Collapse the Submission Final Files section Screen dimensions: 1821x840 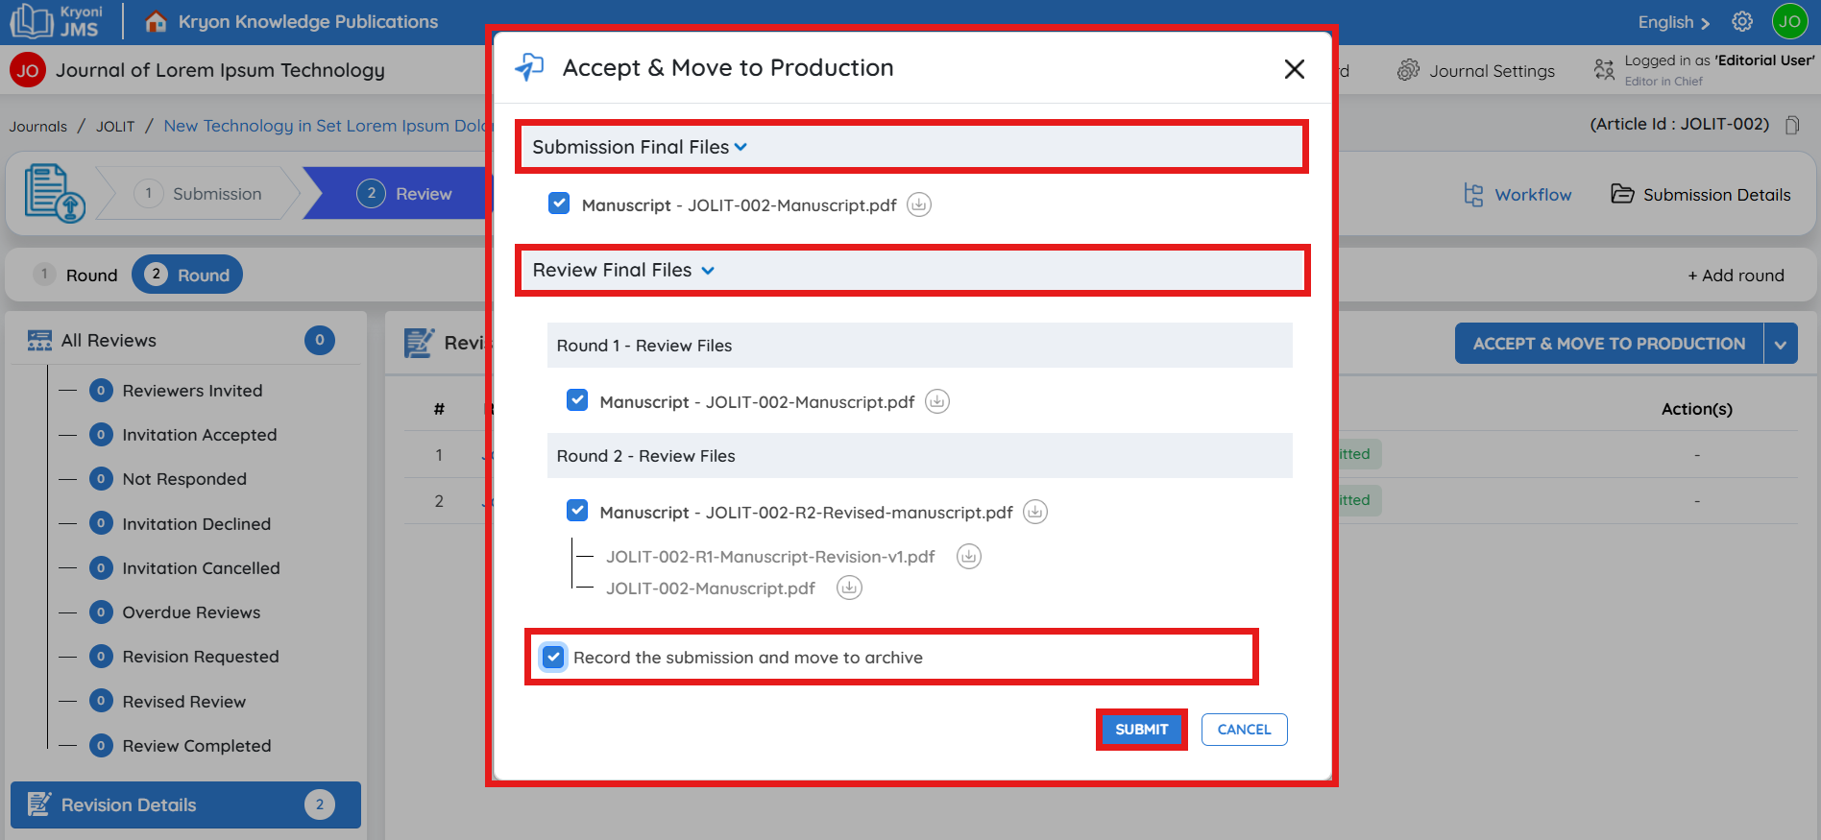pos(740,147)
